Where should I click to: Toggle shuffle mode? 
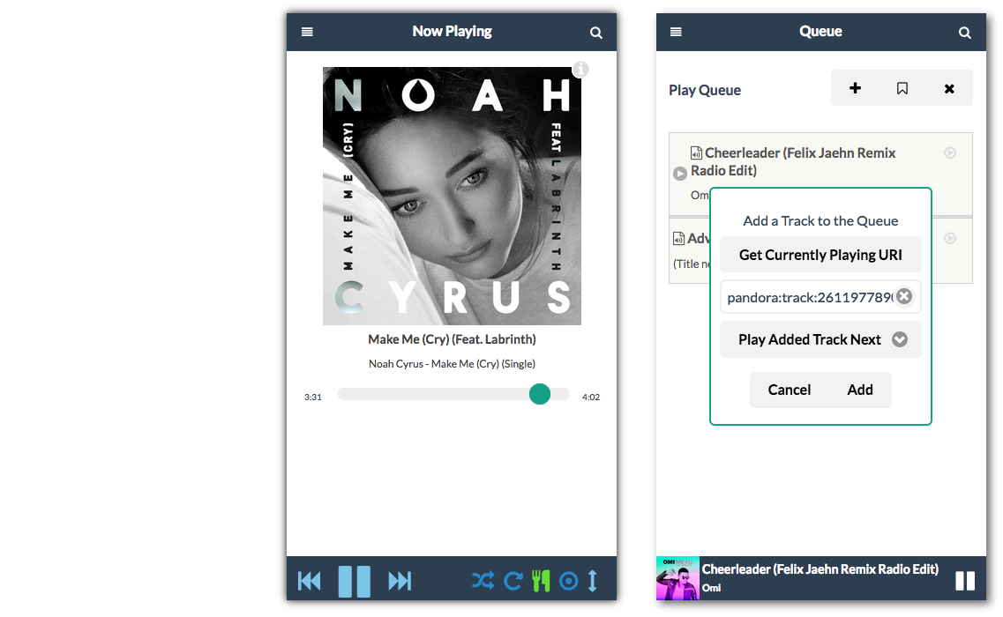pos(483,581)
